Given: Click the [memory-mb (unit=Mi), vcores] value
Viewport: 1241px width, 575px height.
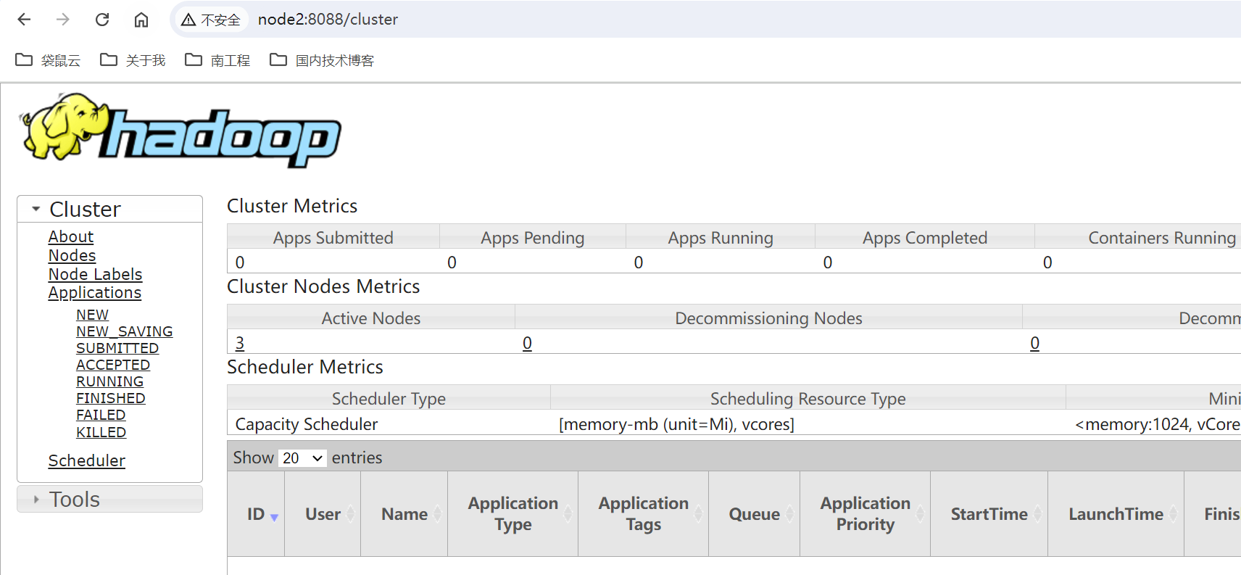Looking at the screenshot, I should (677, 424).
